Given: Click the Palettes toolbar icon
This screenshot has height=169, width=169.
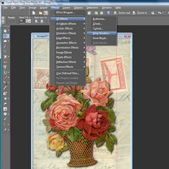Looking at the screenshot, I should (x=153, y=13).
